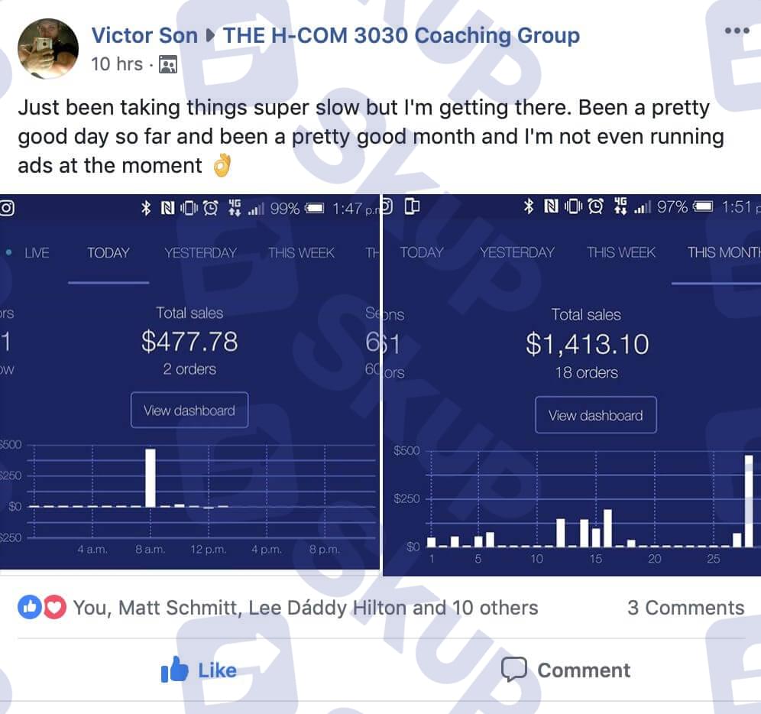Click the blue like reaction icon
Screen dimensions: 761x714
(x=30, y=607)
